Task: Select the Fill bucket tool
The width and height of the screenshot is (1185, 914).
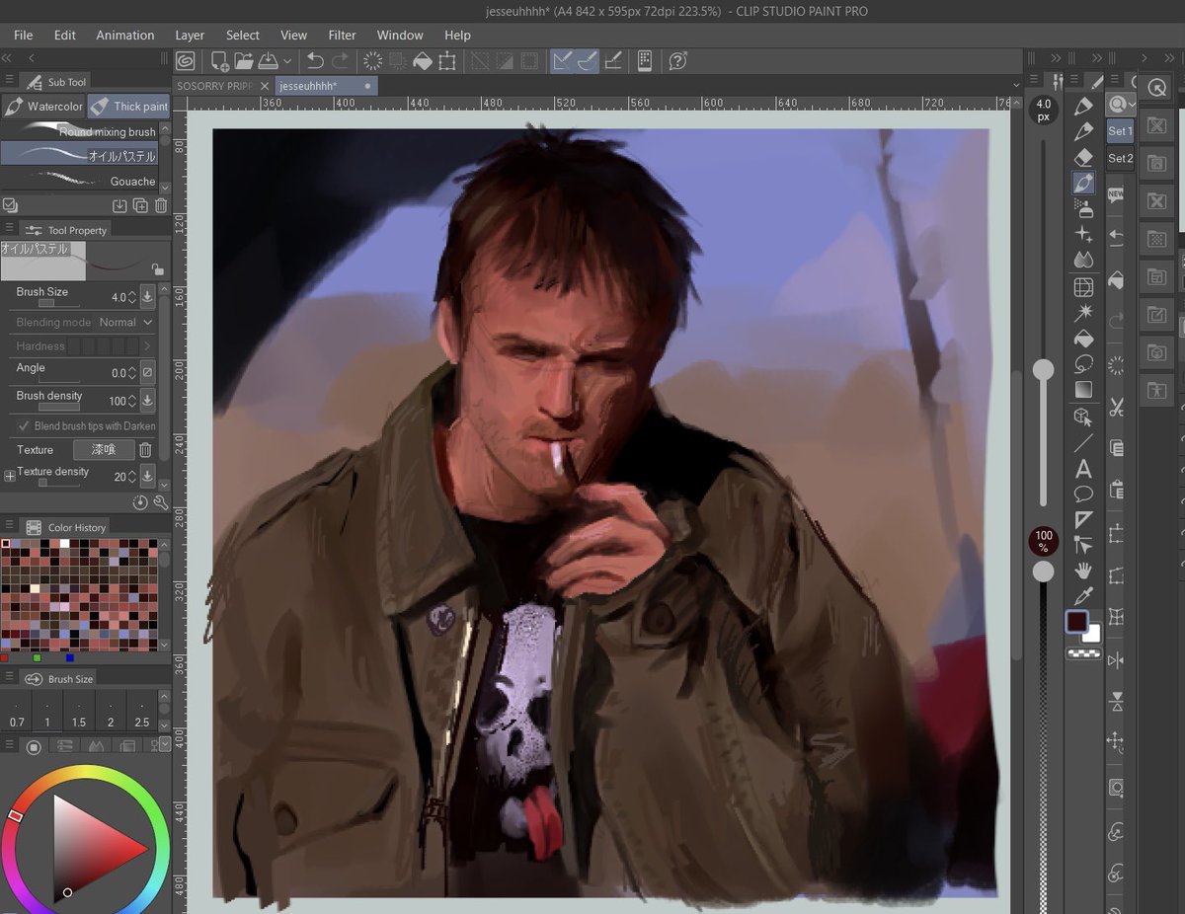Action: click(x=1083, y=339)
